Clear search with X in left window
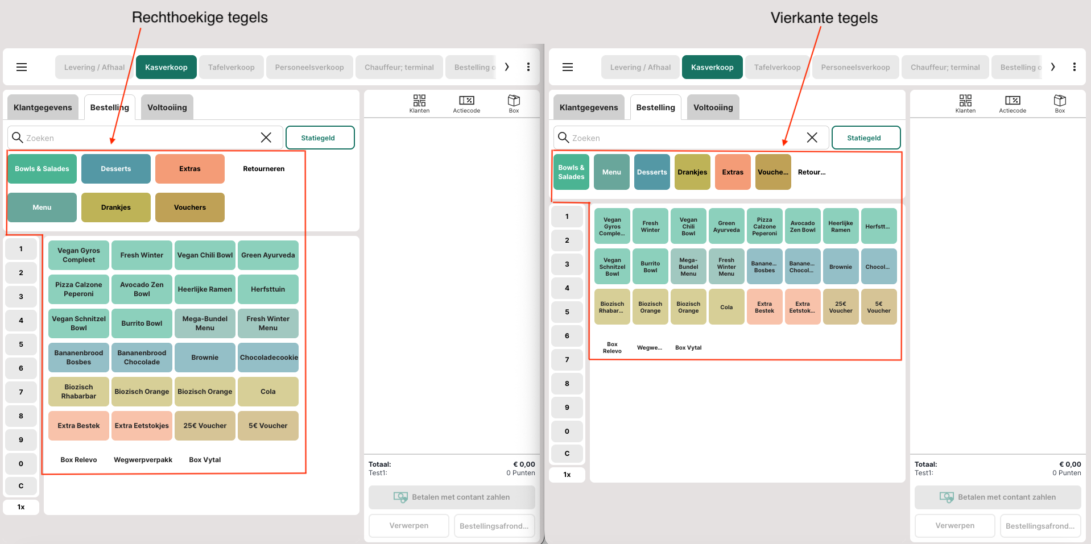Image resolution: width=1091 pixels, height=544 pixels. click(266, 138)
